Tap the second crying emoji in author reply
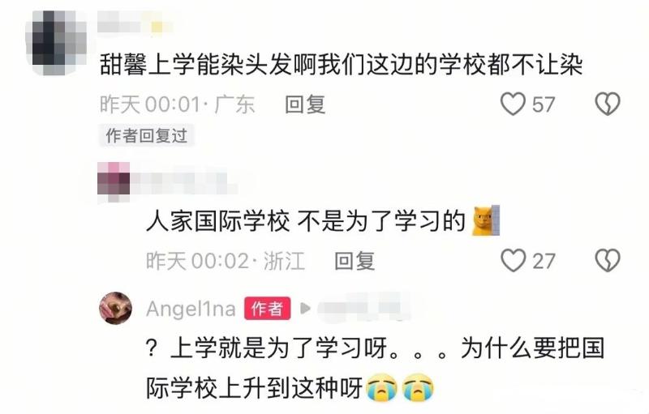Image resolution: width=649 pixels, height=414 pixels. [419, 388]
